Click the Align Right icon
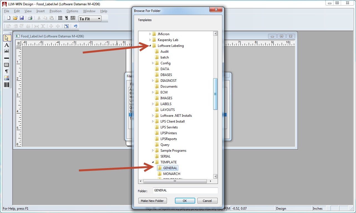The image size is (356, 213). [15, 26]
